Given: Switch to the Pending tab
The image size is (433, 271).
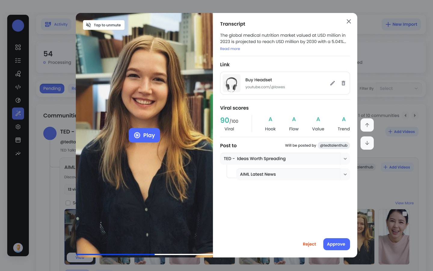Looking at the screenshot, I should coord(52,89).
